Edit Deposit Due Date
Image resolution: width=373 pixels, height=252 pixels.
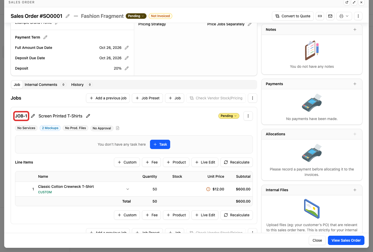127,58
